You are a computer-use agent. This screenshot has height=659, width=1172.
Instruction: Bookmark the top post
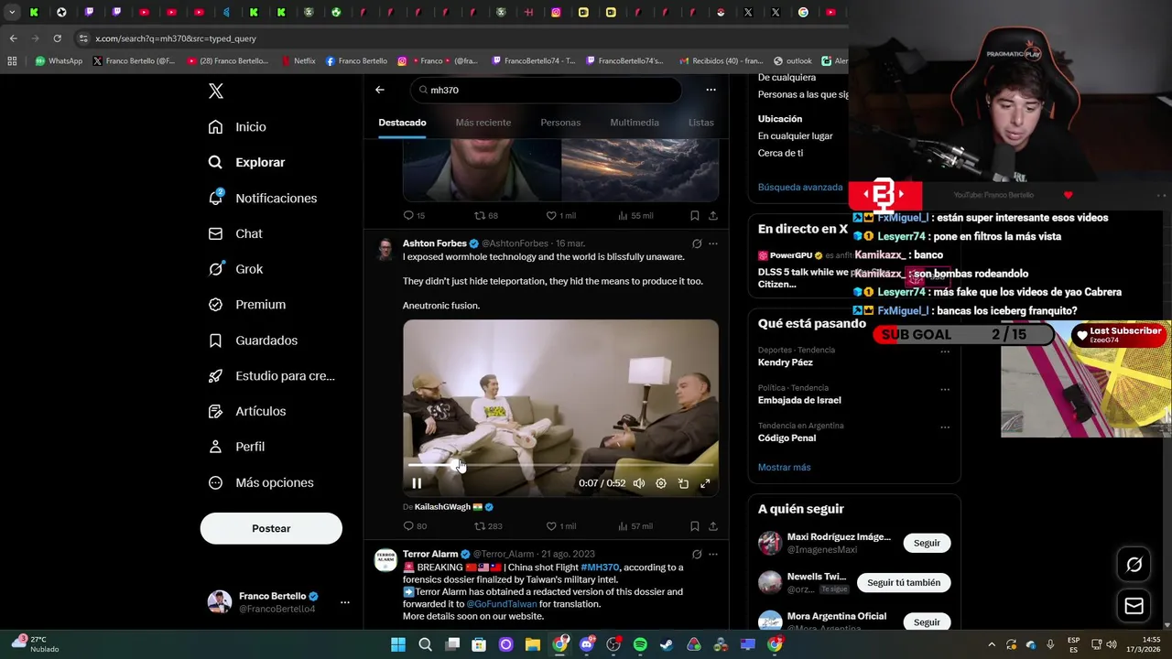click(x=695, y=216)
